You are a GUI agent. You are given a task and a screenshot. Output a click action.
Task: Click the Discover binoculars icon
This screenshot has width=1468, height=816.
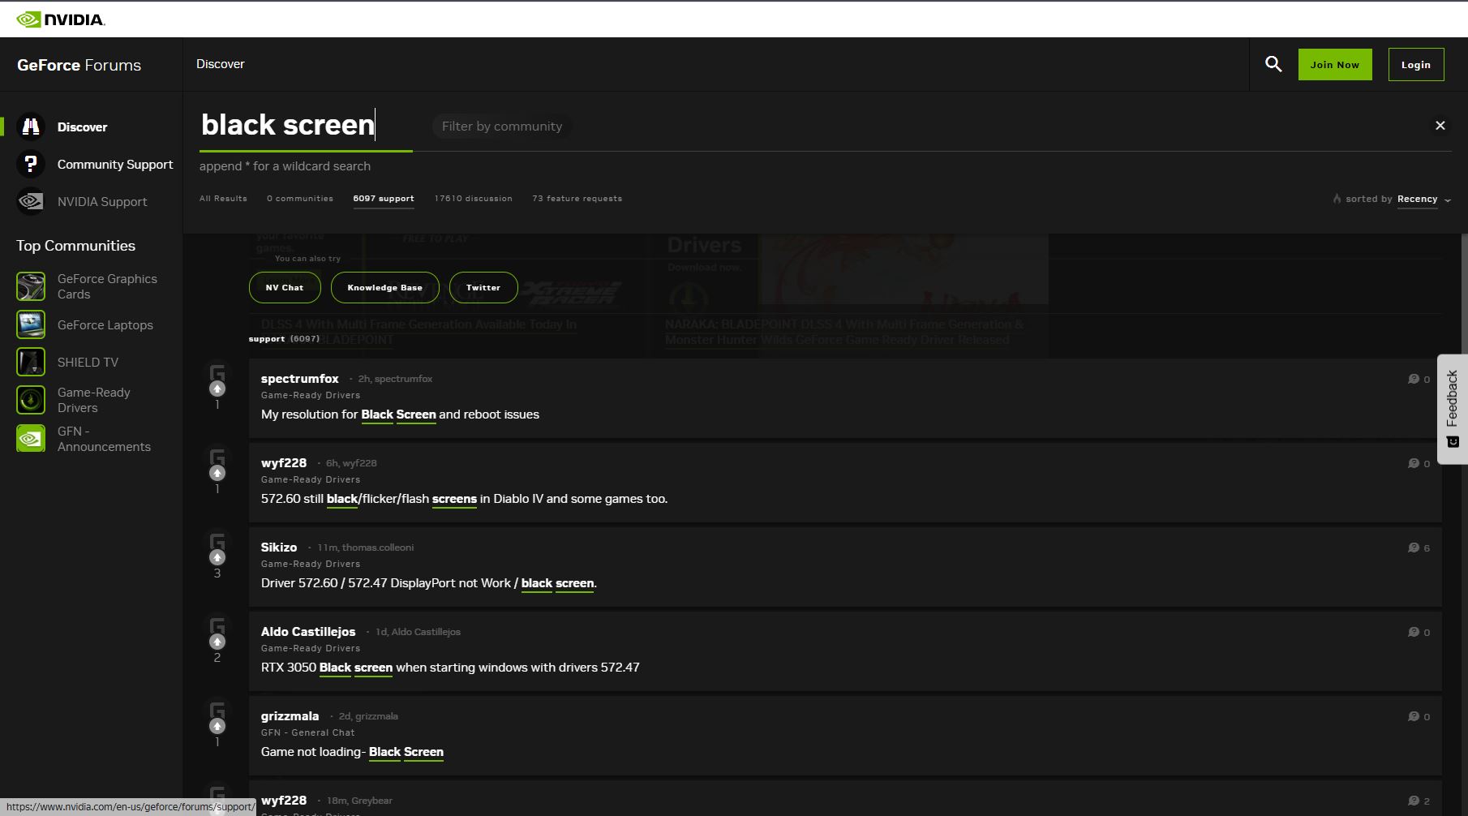tap(31, 127)
